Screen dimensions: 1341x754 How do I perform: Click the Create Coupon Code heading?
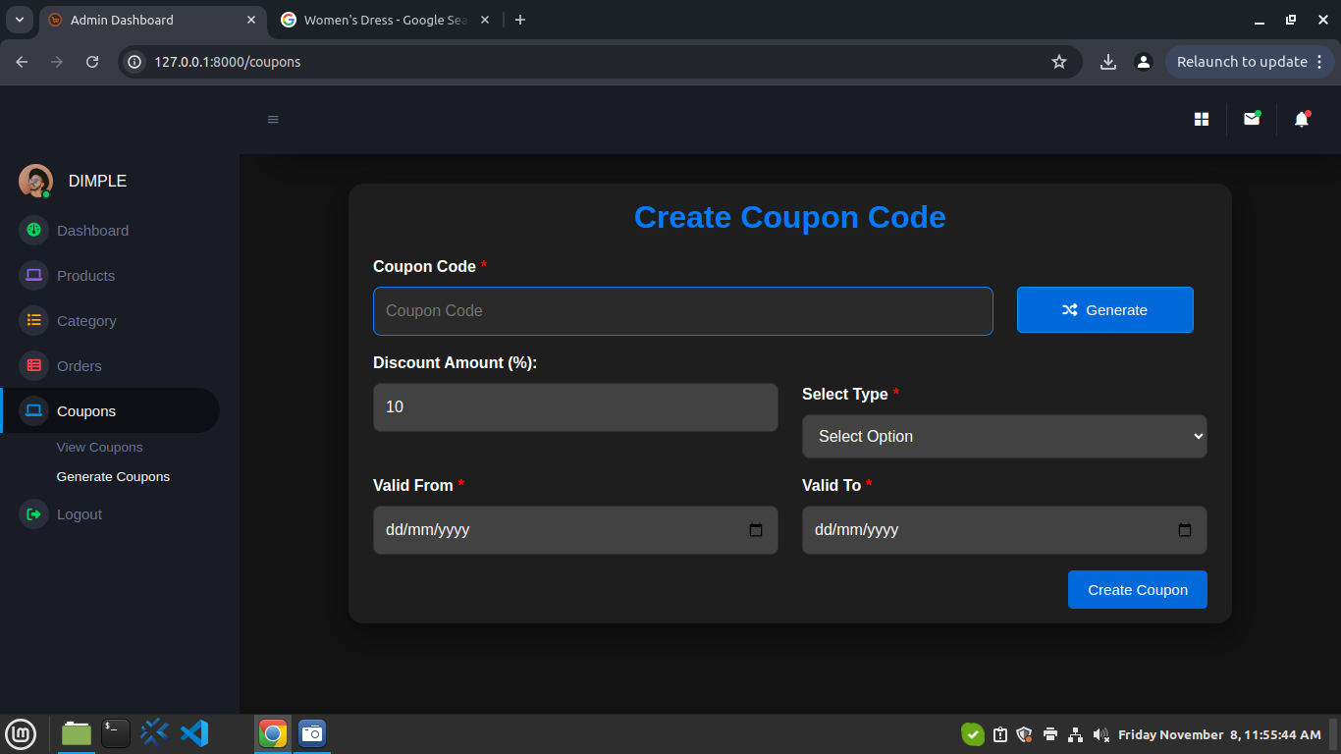pyautogui.click(x=790, y=217)
